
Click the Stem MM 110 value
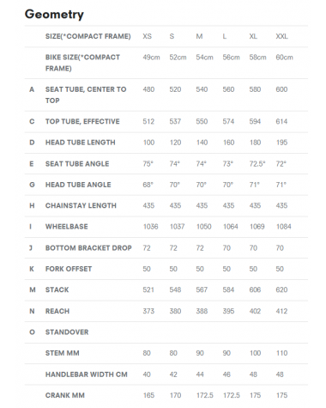[281, 353]
